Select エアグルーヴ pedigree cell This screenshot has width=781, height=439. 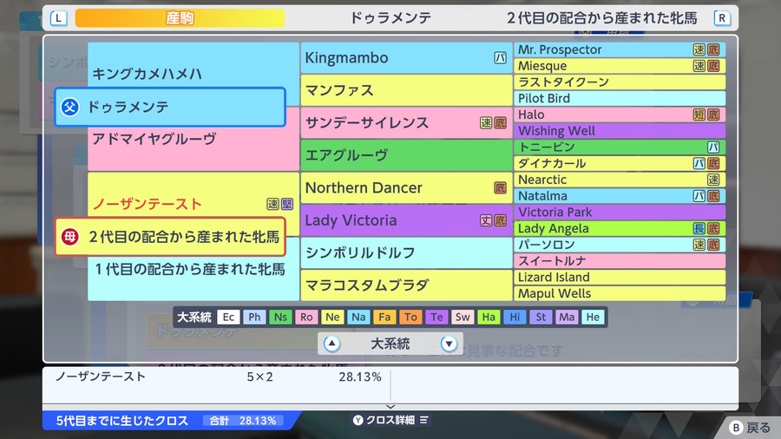point(406,155)
